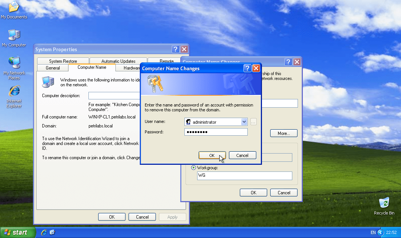Screen dimensions: 401x238
Task: Click Cancel in the System Properties window
Action: tap(142, 217)
